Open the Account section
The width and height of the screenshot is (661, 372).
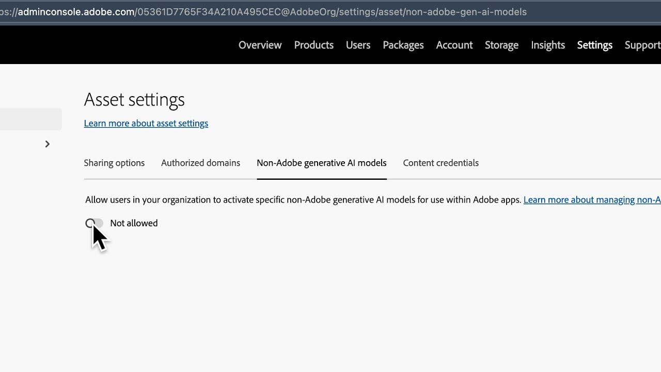click(x=454, y=45)
